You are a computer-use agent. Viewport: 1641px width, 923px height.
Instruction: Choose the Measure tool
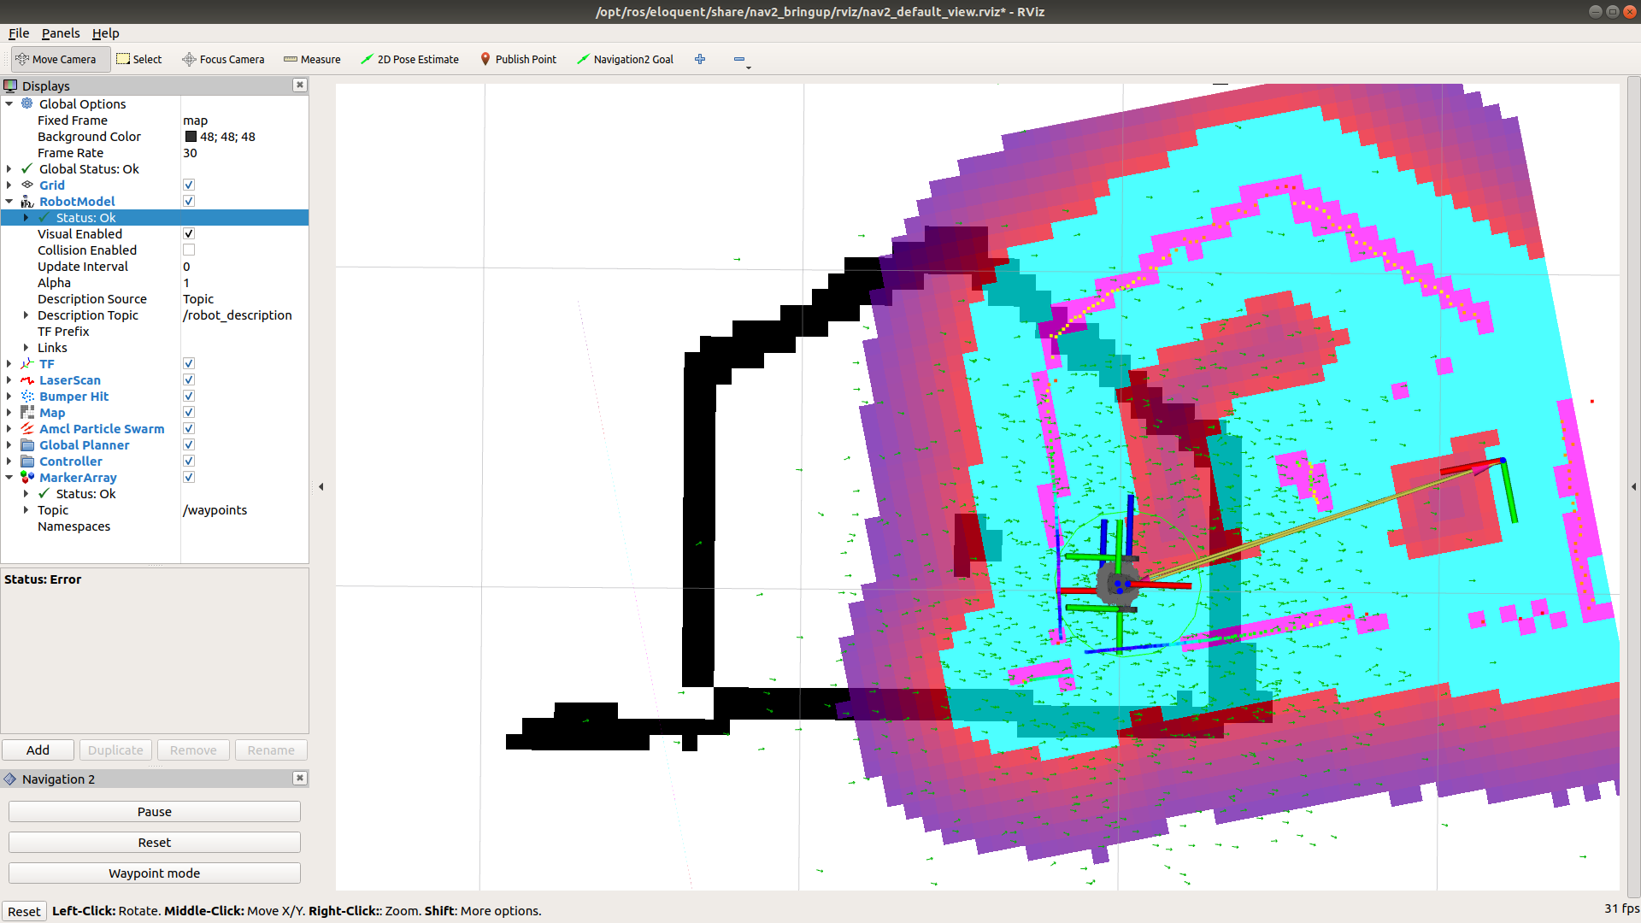[312, 59]
